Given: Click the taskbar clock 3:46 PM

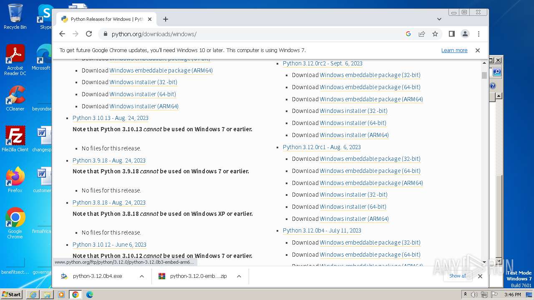Looking at the screenshot, I should 512,295.
